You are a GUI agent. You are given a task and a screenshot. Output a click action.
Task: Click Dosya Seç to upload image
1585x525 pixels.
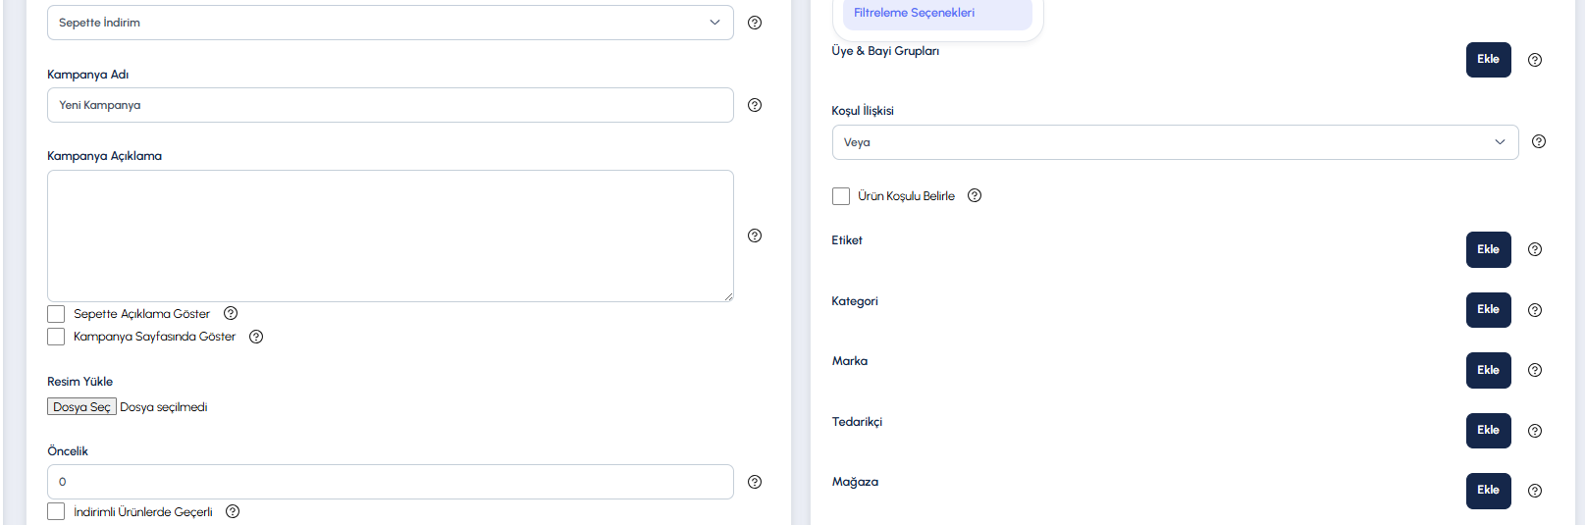[x=82, y=406]
